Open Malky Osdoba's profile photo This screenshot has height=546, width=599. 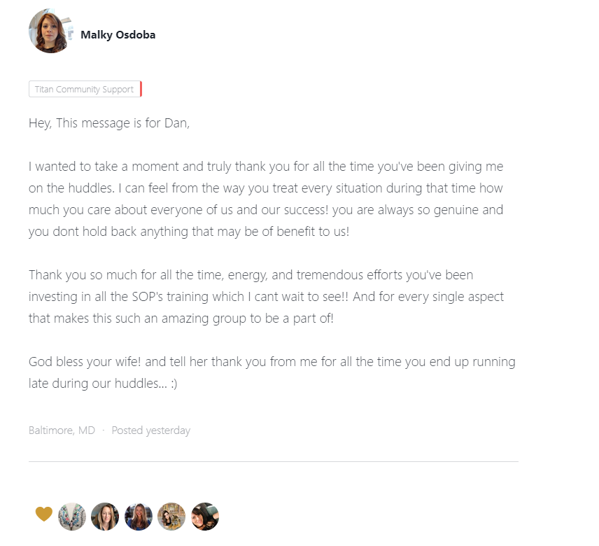pos(50,31)
